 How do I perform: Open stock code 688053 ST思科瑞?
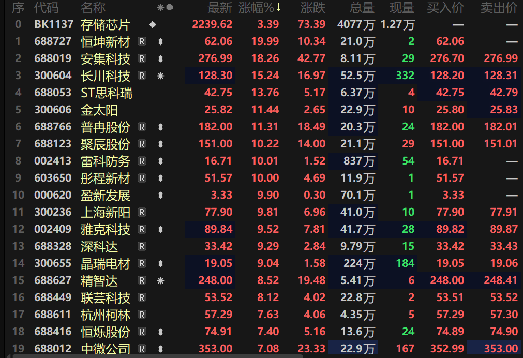pos(53,93)
